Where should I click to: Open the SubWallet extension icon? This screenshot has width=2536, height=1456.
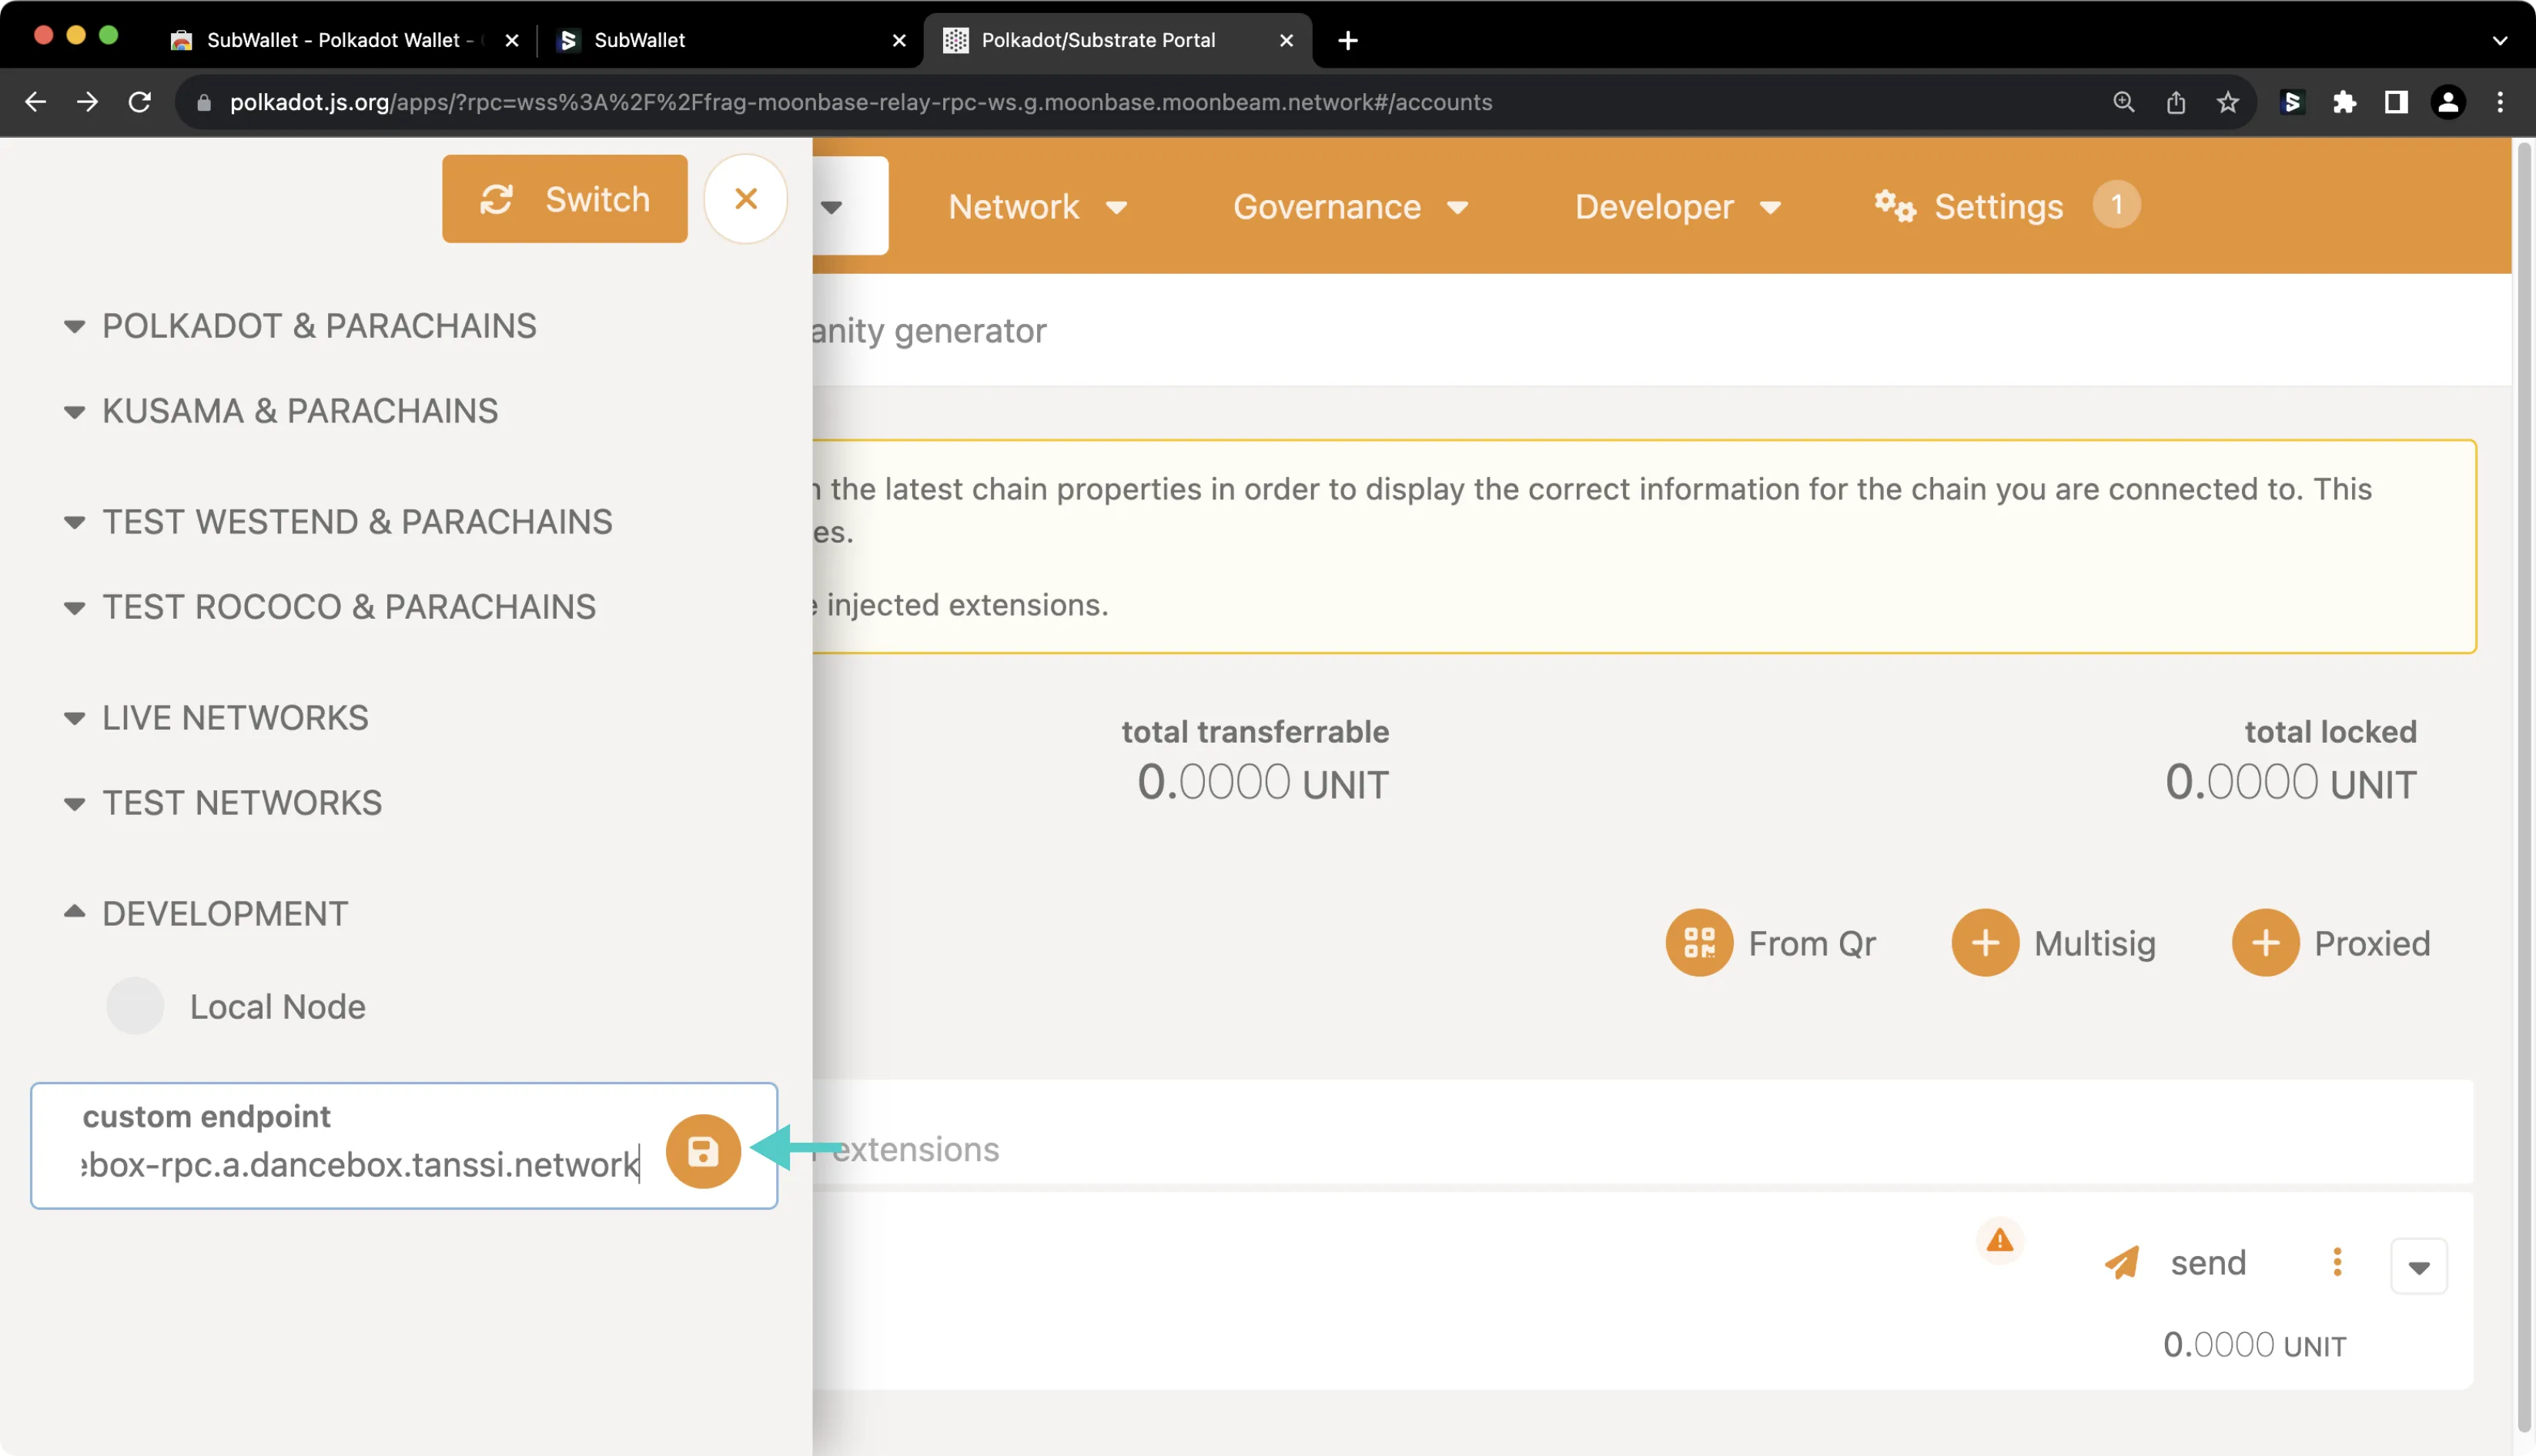click(x=2292, y=102)
